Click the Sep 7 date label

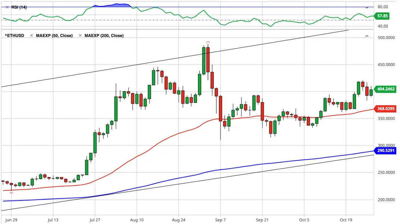pyautogui.click(x=221, y=220)
